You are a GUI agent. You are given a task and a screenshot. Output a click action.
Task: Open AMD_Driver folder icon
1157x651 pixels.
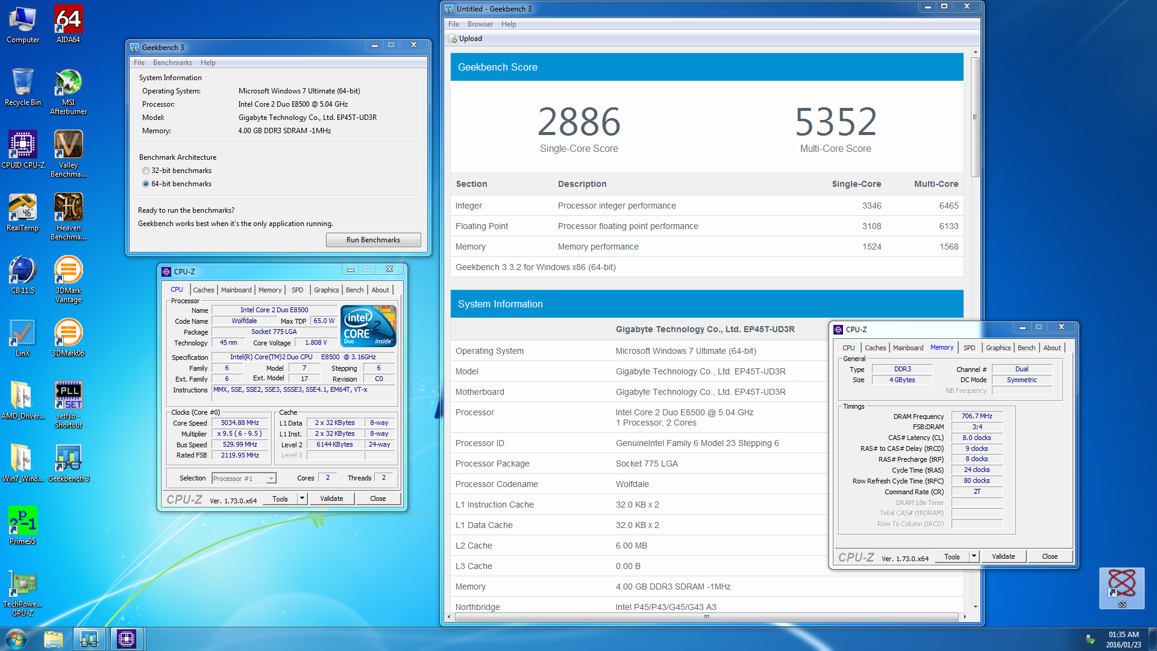23,401
